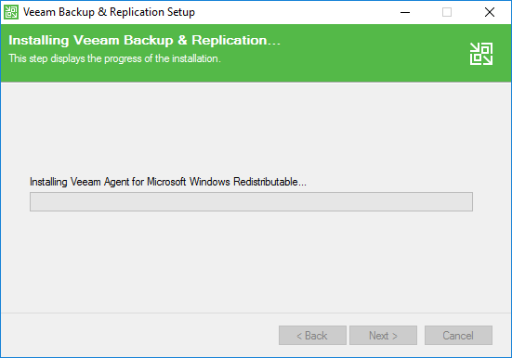The image size is (512, 358).
Task: Click the 'Veeam Backup & Replication Setup' window title
Action: coord(109,12)
